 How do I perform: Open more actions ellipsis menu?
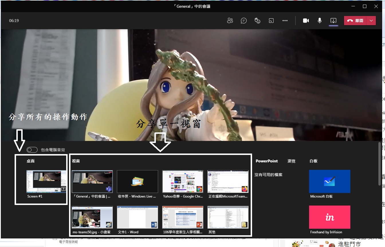click(285, 21)
